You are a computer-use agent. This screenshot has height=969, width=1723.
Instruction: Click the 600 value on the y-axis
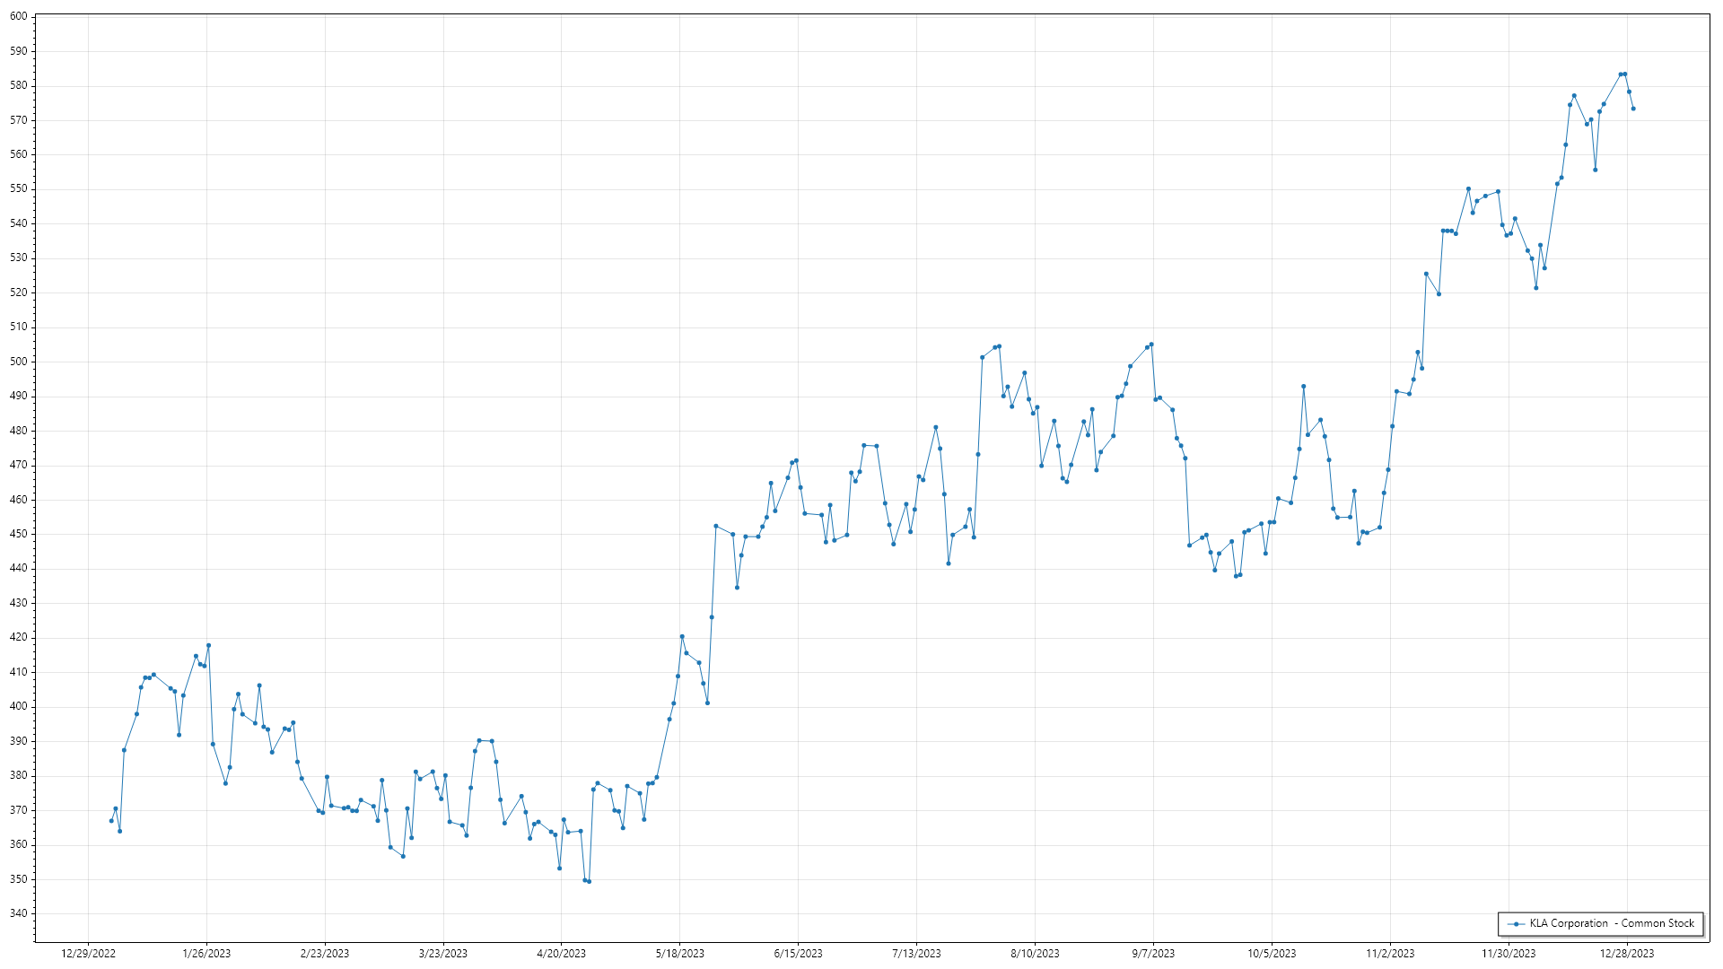point(19,16)
